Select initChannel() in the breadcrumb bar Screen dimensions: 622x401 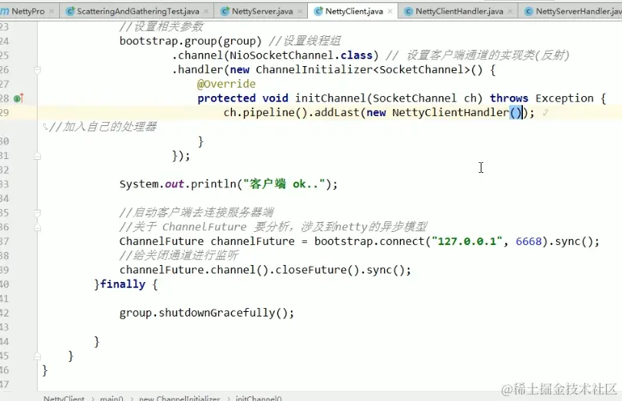(x=259, y=398)
